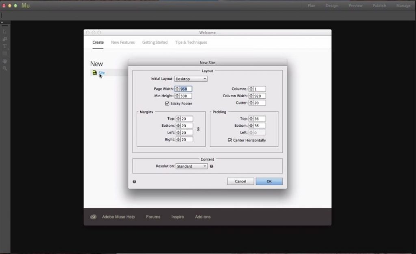This screenshot has height=254, width=416.
Task: Click the Site file icon under New
Action: point(95,73)
